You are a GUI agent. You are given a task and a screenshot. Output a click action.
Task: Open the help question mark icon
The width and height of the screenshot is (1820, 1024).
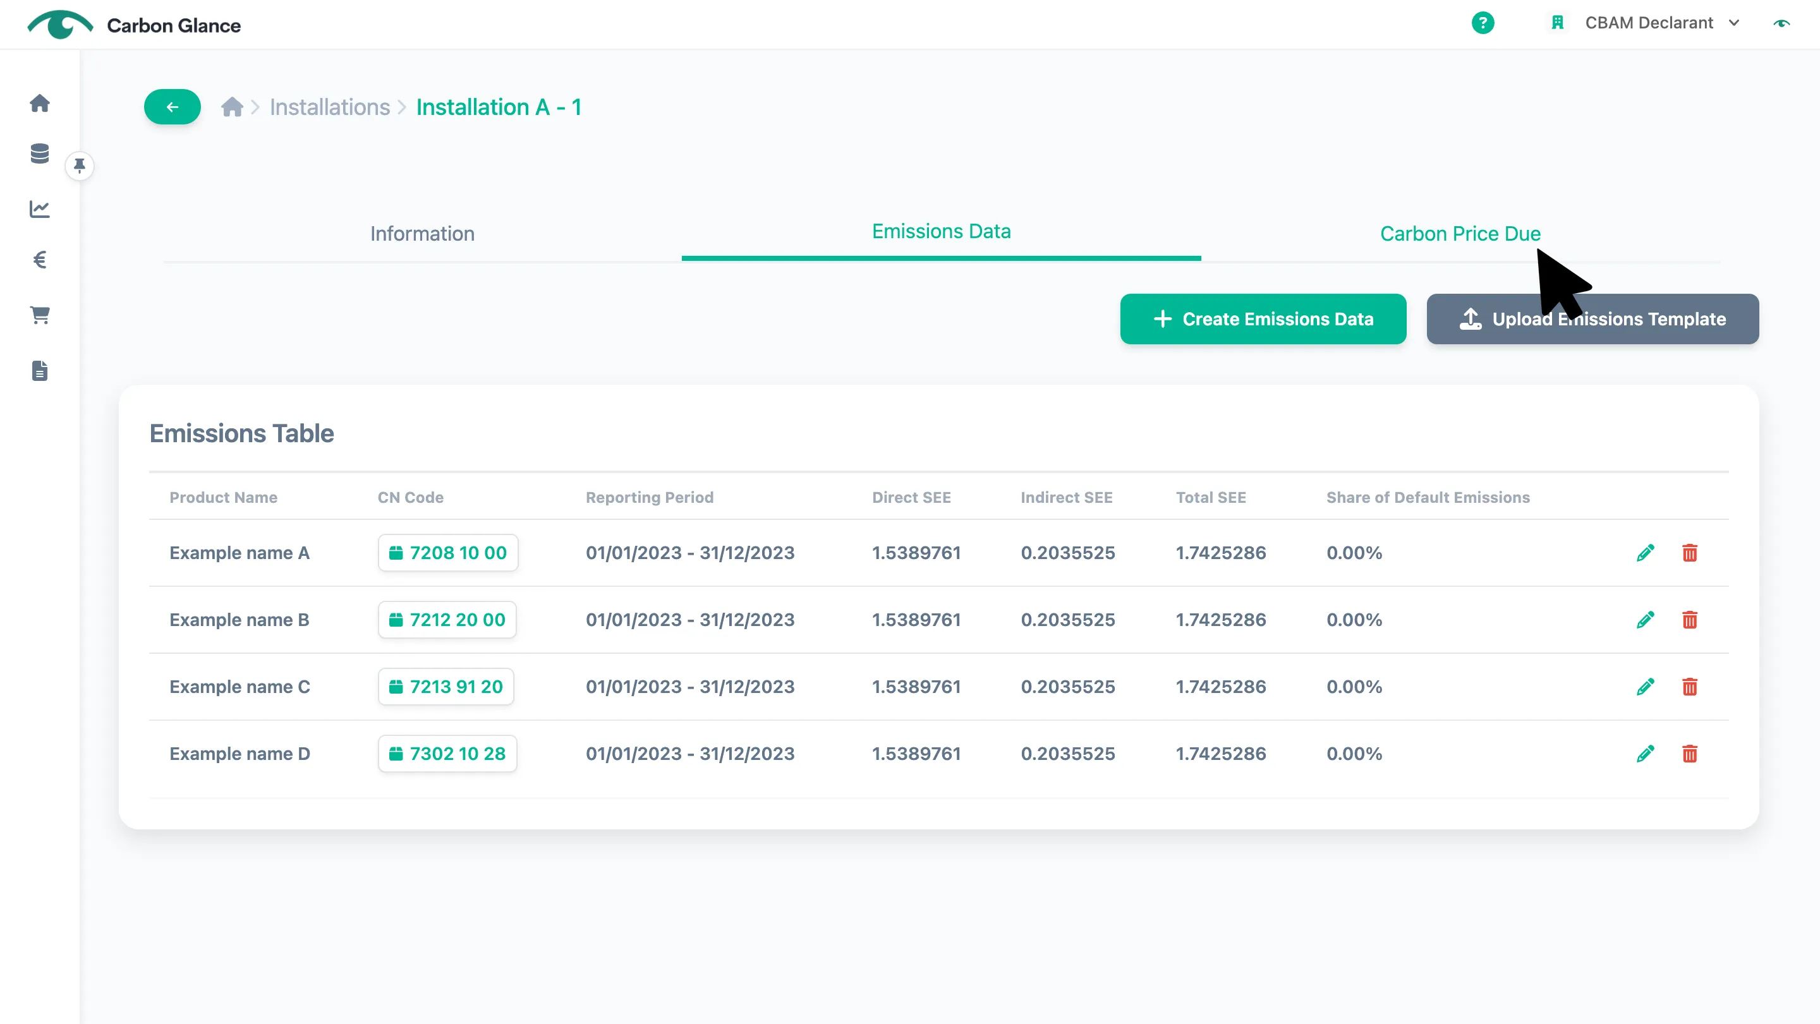point(1483,23)
